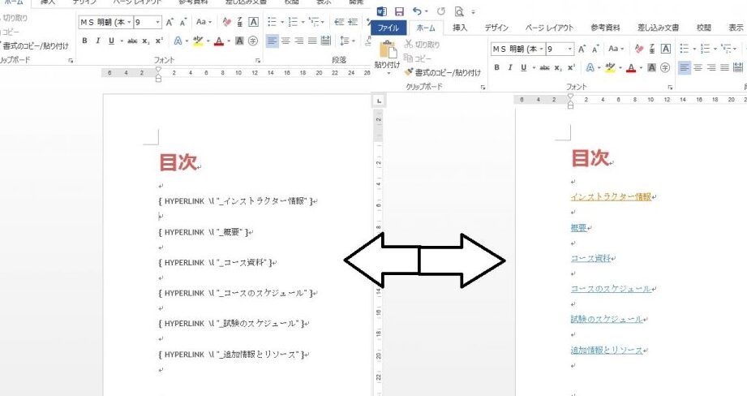Open font color arrow in right window

641,67
